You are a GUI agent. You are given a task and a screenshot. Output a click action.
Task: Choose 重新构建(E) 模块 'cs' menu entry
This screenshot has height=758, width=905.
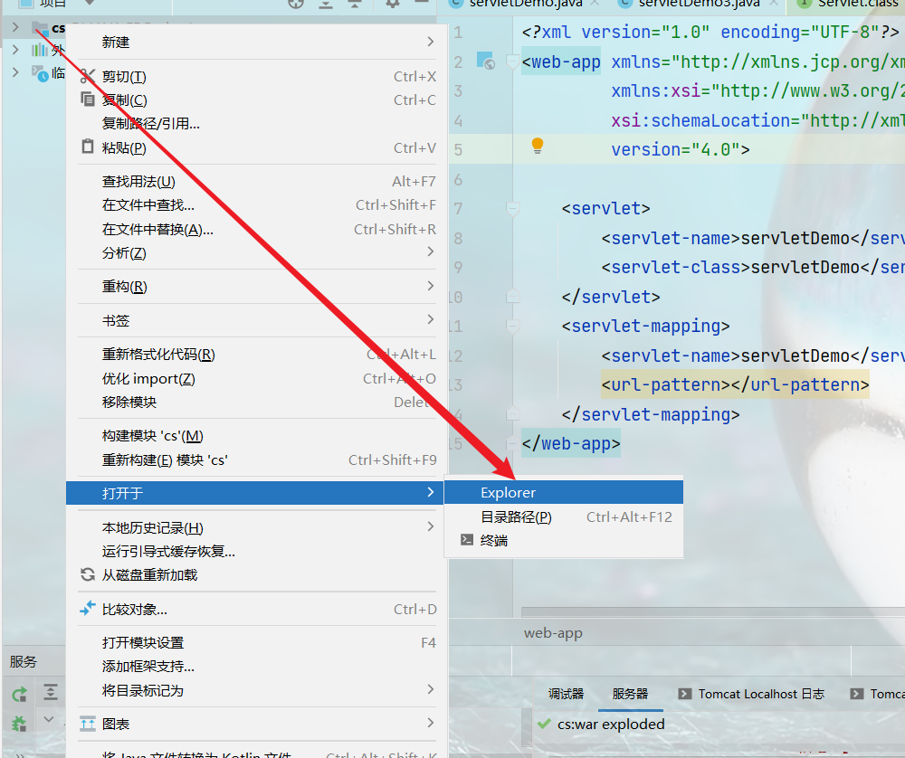(257, 460)
